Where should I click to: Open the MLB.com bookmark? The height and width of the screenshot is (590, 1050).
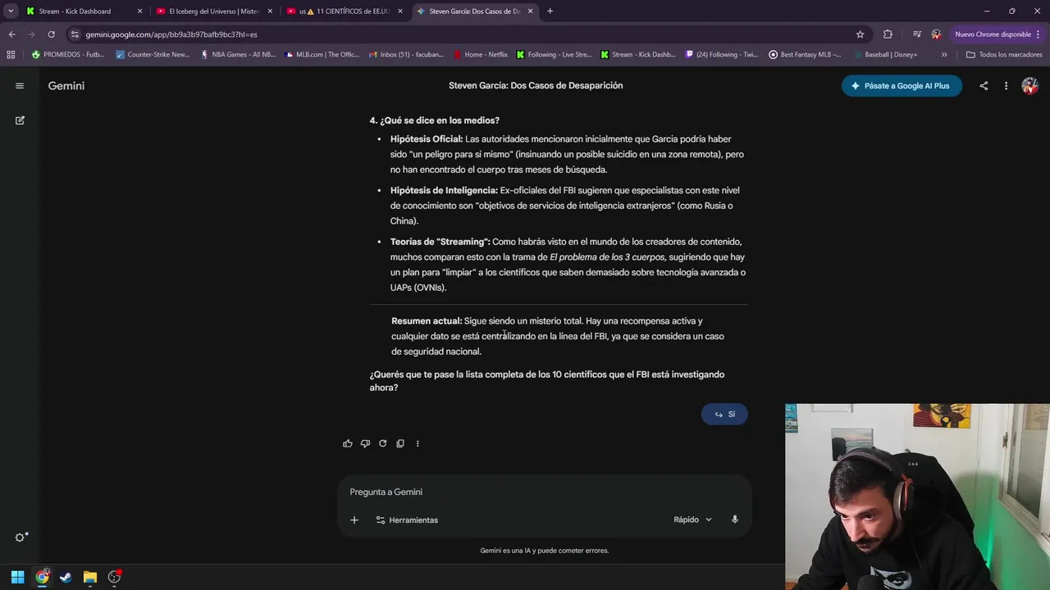click(x=322, y=55)
